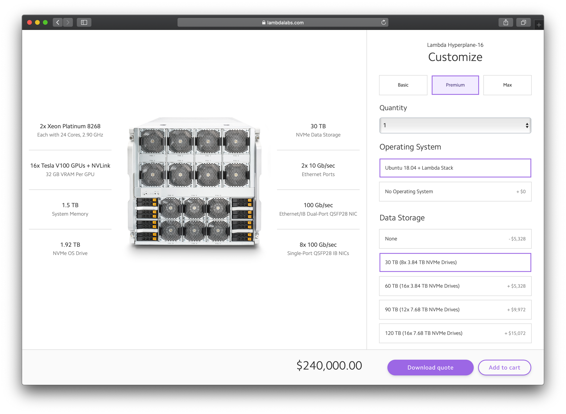The height and width of the screenshot is (414, 566).
Task: Minimize the window with the yellow button
Action: point(37,22)
